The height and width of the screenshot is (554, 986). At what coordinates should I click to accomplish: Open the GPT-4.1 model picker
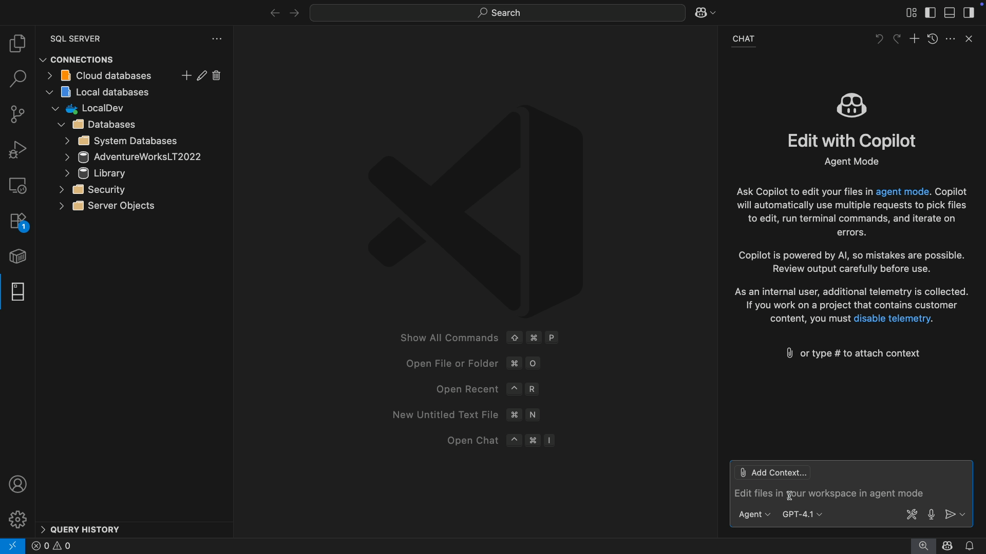[x=802, y=514]
